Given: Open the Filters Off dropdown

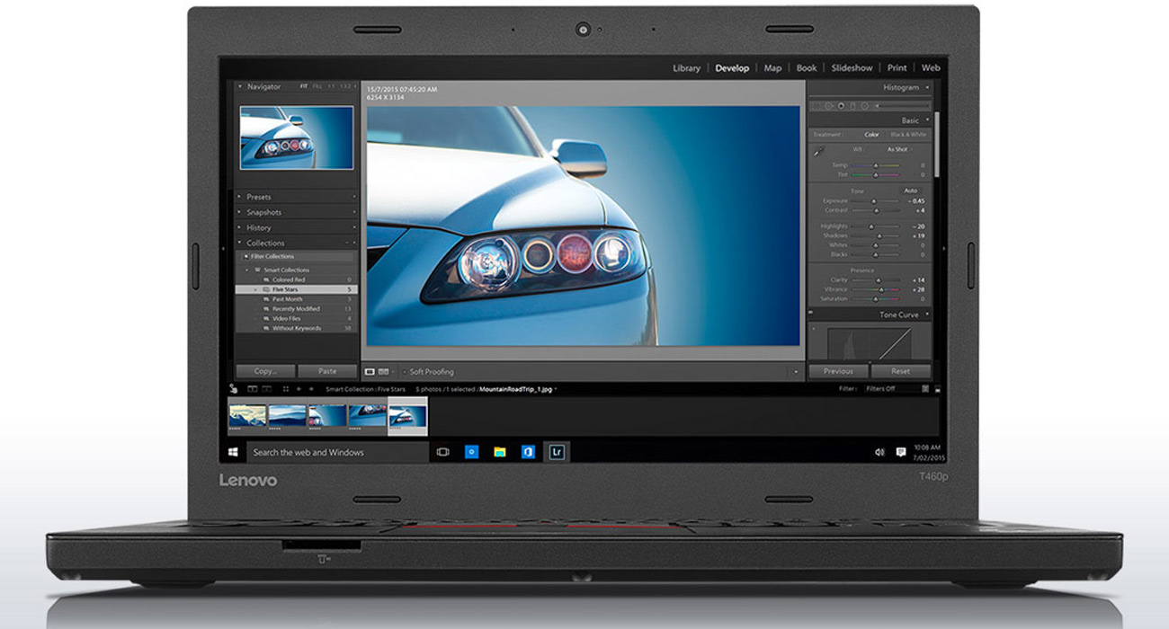Looking at the screenshot, I should point(893,388).
